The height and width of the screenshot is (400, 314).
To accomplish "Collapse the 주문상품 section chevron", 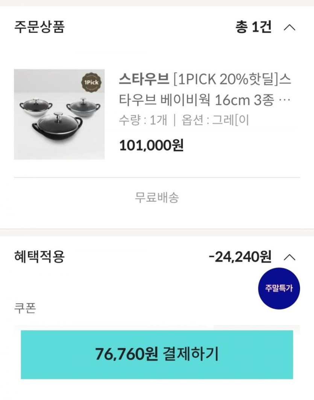I will coord(289,27).
